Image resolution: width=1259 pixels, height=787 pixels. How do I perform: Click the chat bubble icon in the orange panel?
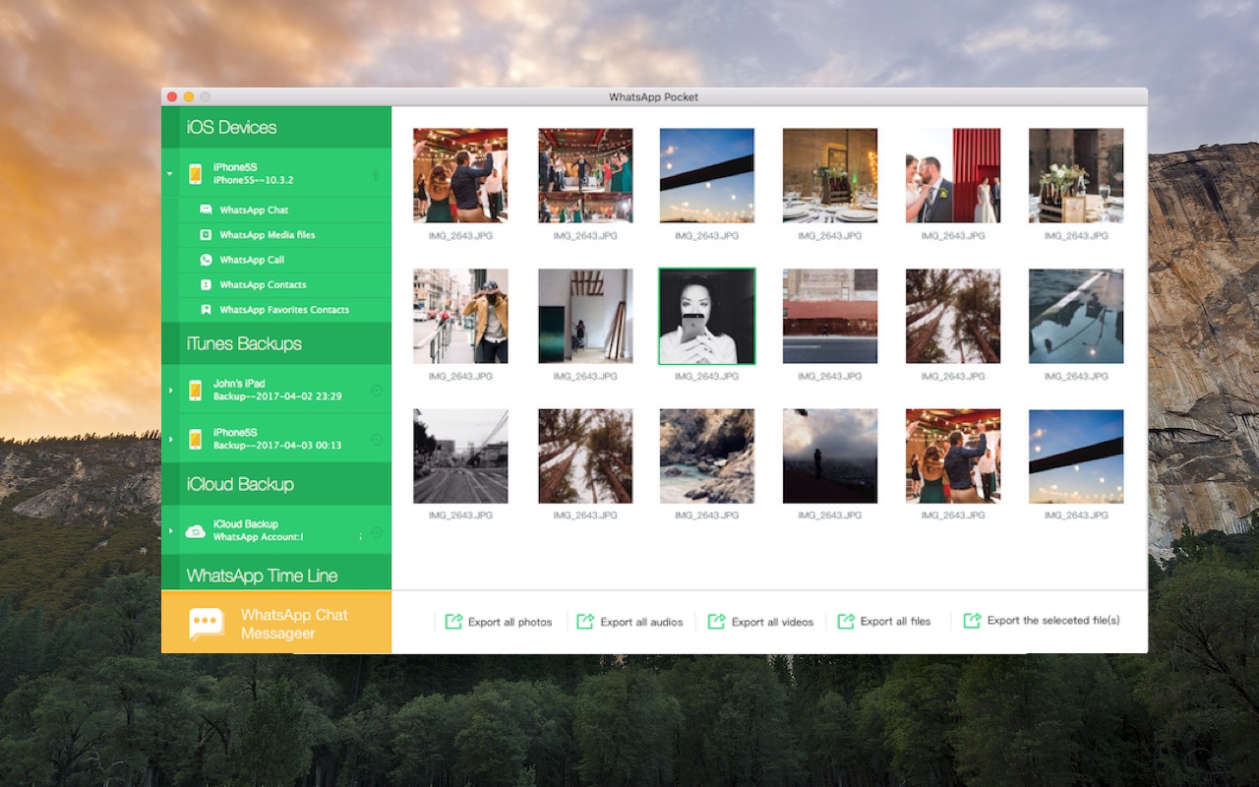tap(207, 624)
